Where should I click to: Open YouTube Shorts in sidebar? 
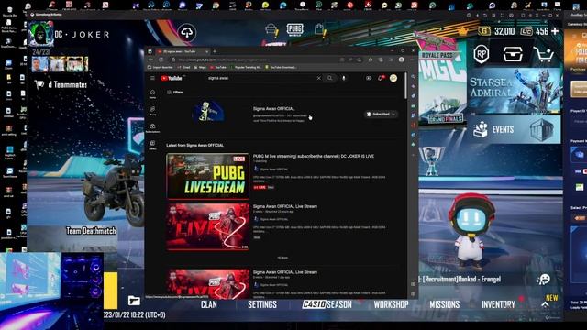tap(153, 111)
